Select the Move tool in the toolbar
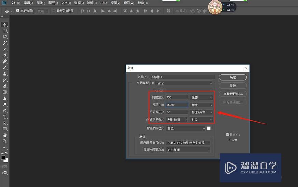This screenshot has width=298, height=187. 5,25
